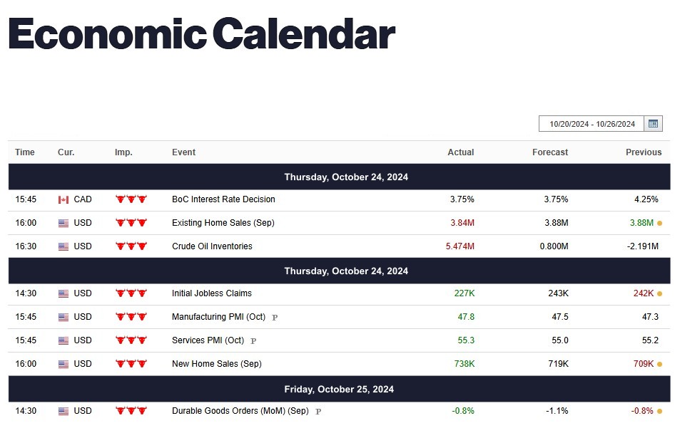
Task: Open the Crude Oil Inventories event
Action: pos(212,246)
